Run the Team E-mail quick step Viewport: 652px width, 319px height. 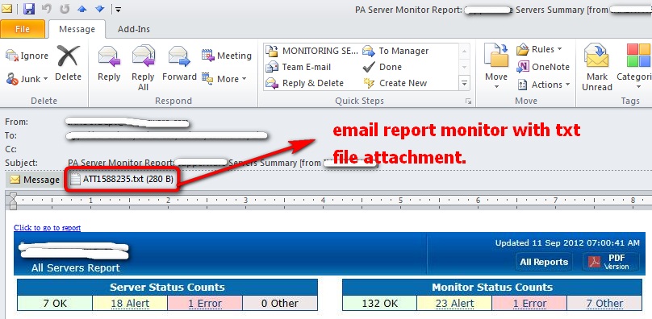(298, 67)
